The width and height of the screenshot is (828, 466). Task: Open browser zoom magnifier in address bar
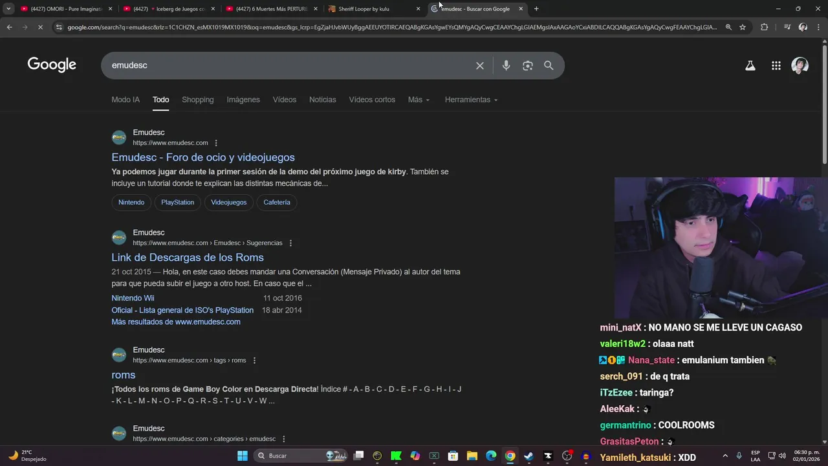pos(728,27)
